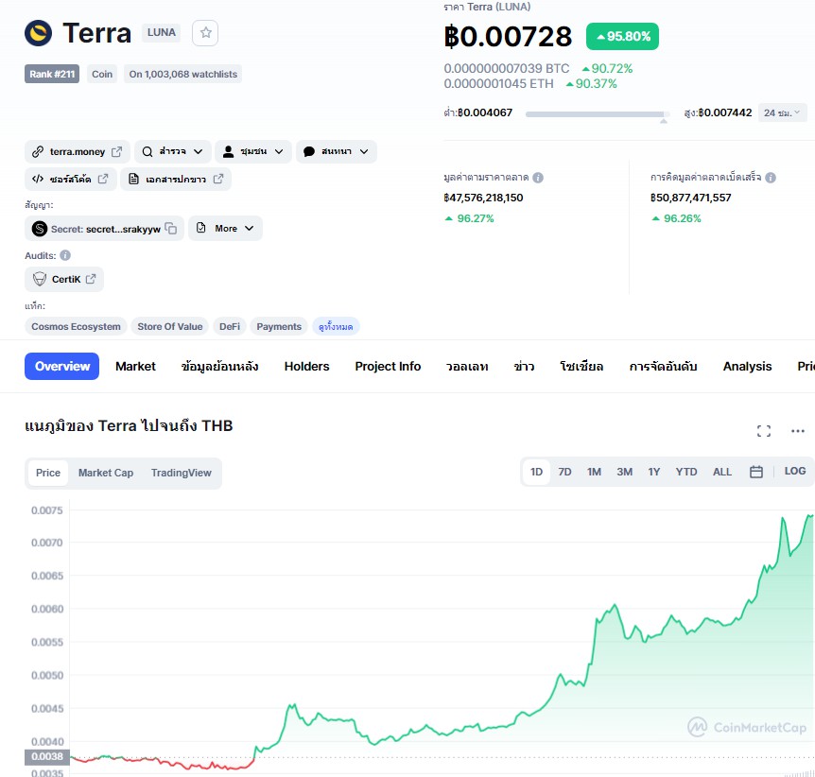Open the Market tab
This screenshot has width=815, height=777.
click(x=135, y=367)
